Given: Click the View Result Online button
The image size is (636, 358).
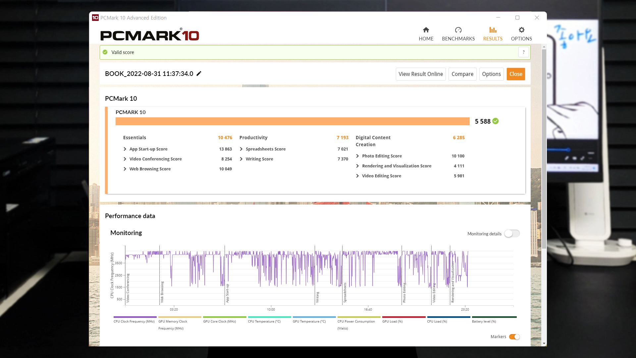Looking at the screenshot, I should 420,74.
